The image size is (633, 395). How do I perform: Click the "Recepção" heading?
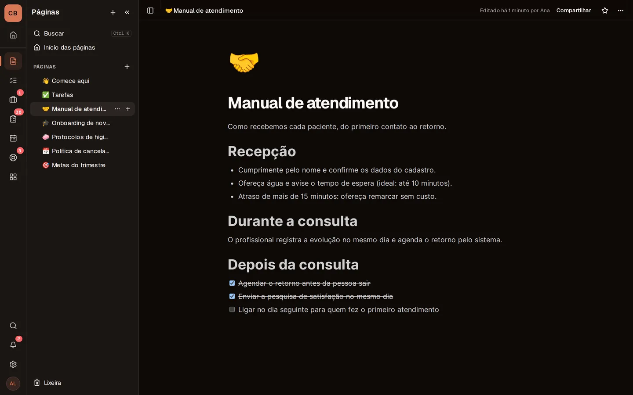262,151
